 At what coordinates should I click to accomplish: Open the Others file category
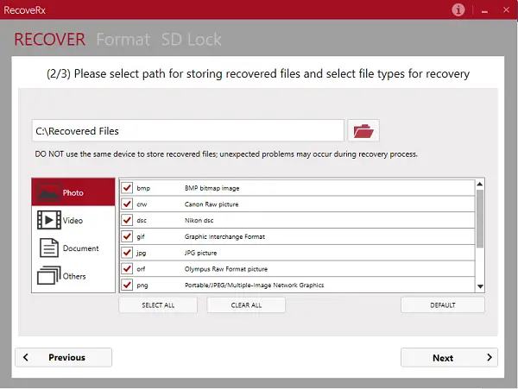[73, 275]
